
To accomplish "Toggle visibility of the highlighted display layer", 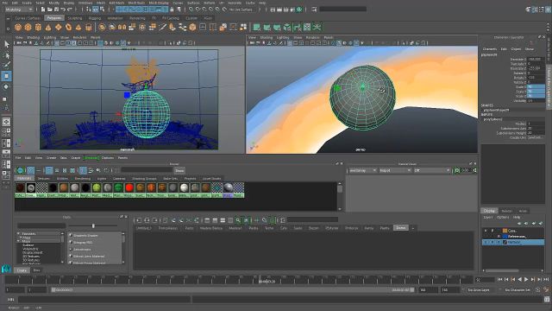I will pos(486,242).
